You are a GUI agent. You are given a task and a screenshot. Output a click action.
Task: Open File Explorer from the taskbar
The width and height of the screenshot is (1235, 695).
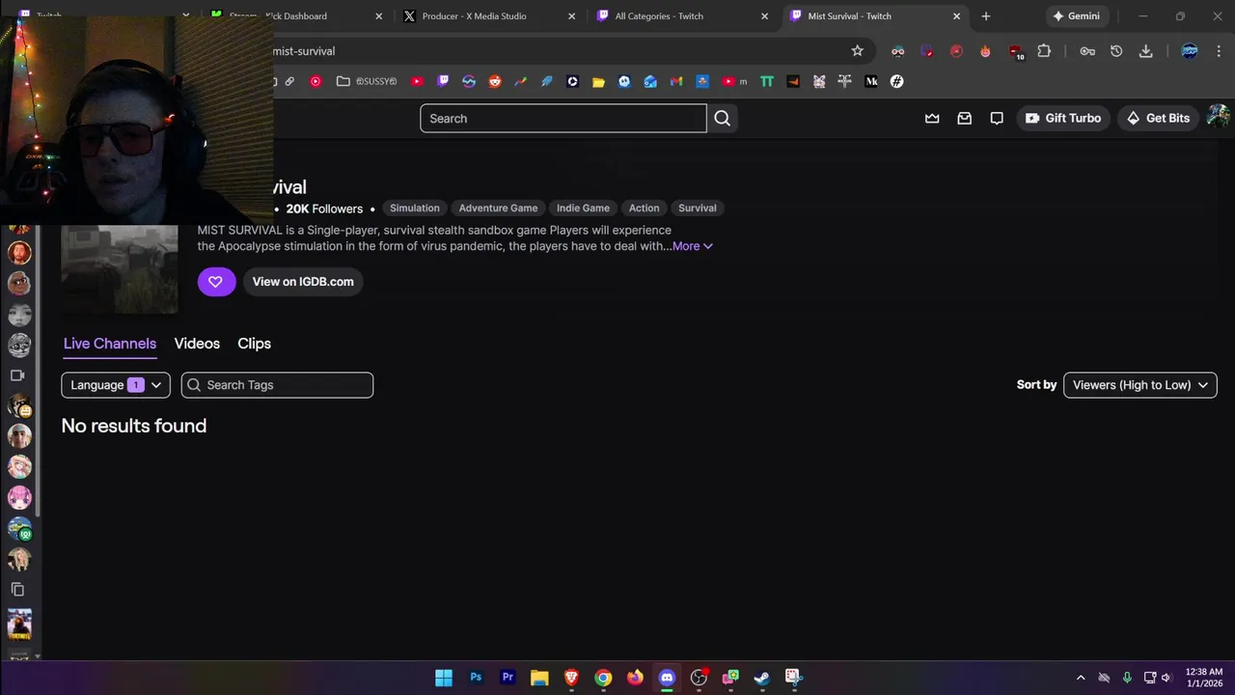point(539,678)
